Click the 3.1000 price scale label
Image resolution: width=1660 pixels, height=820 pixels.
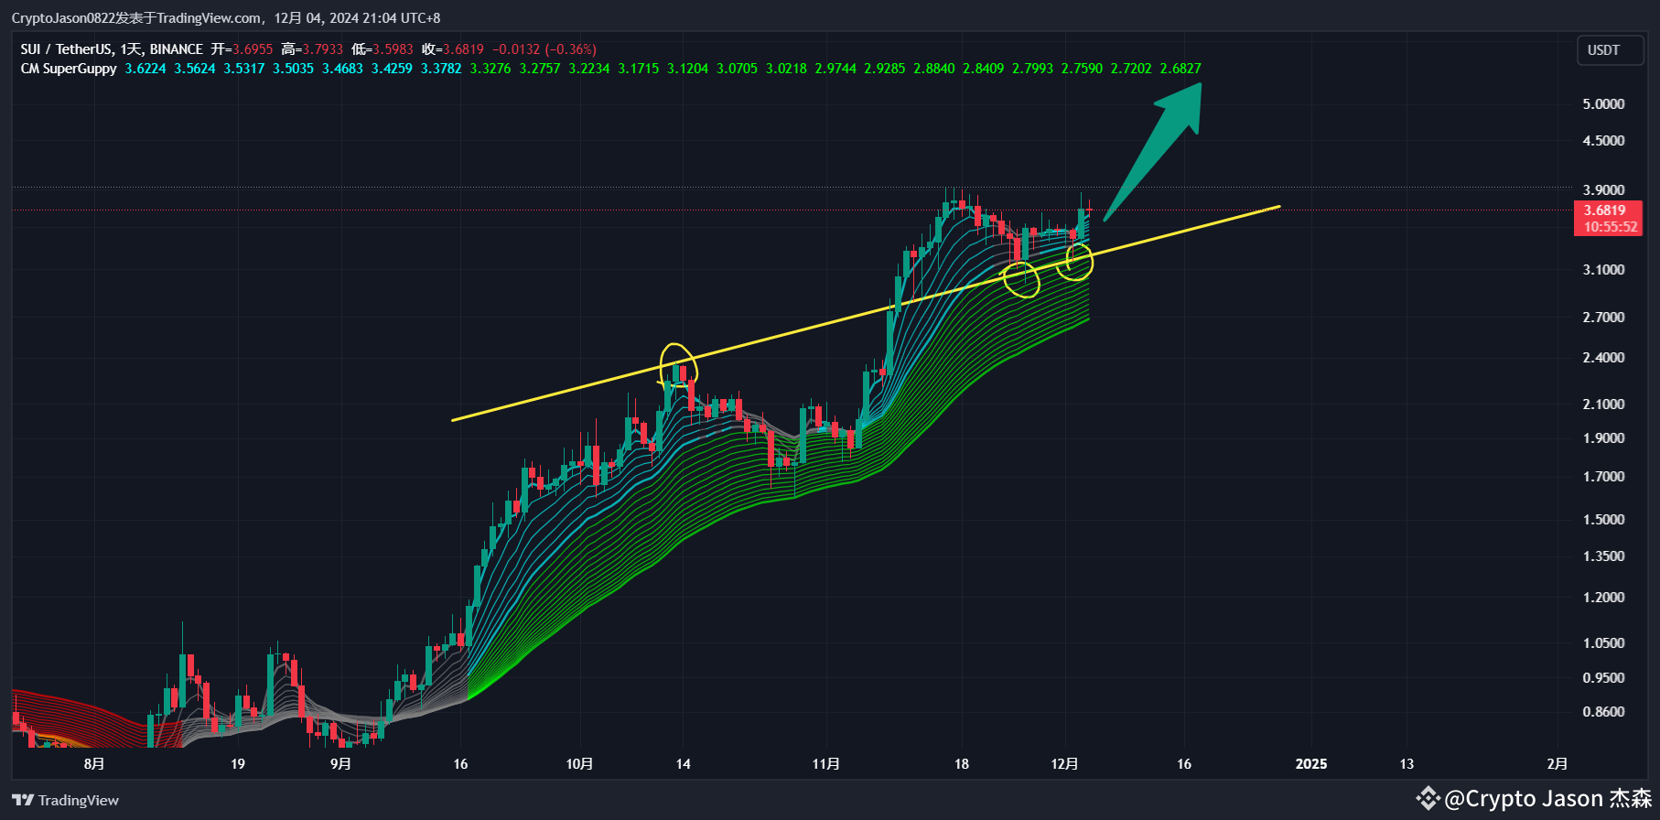[1603, 270]
